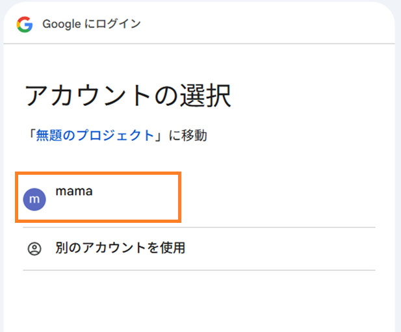The width and height of the screenshot is (401, 332).
Task: Click the アカウントの選択 heading
Action: [128, 96]
